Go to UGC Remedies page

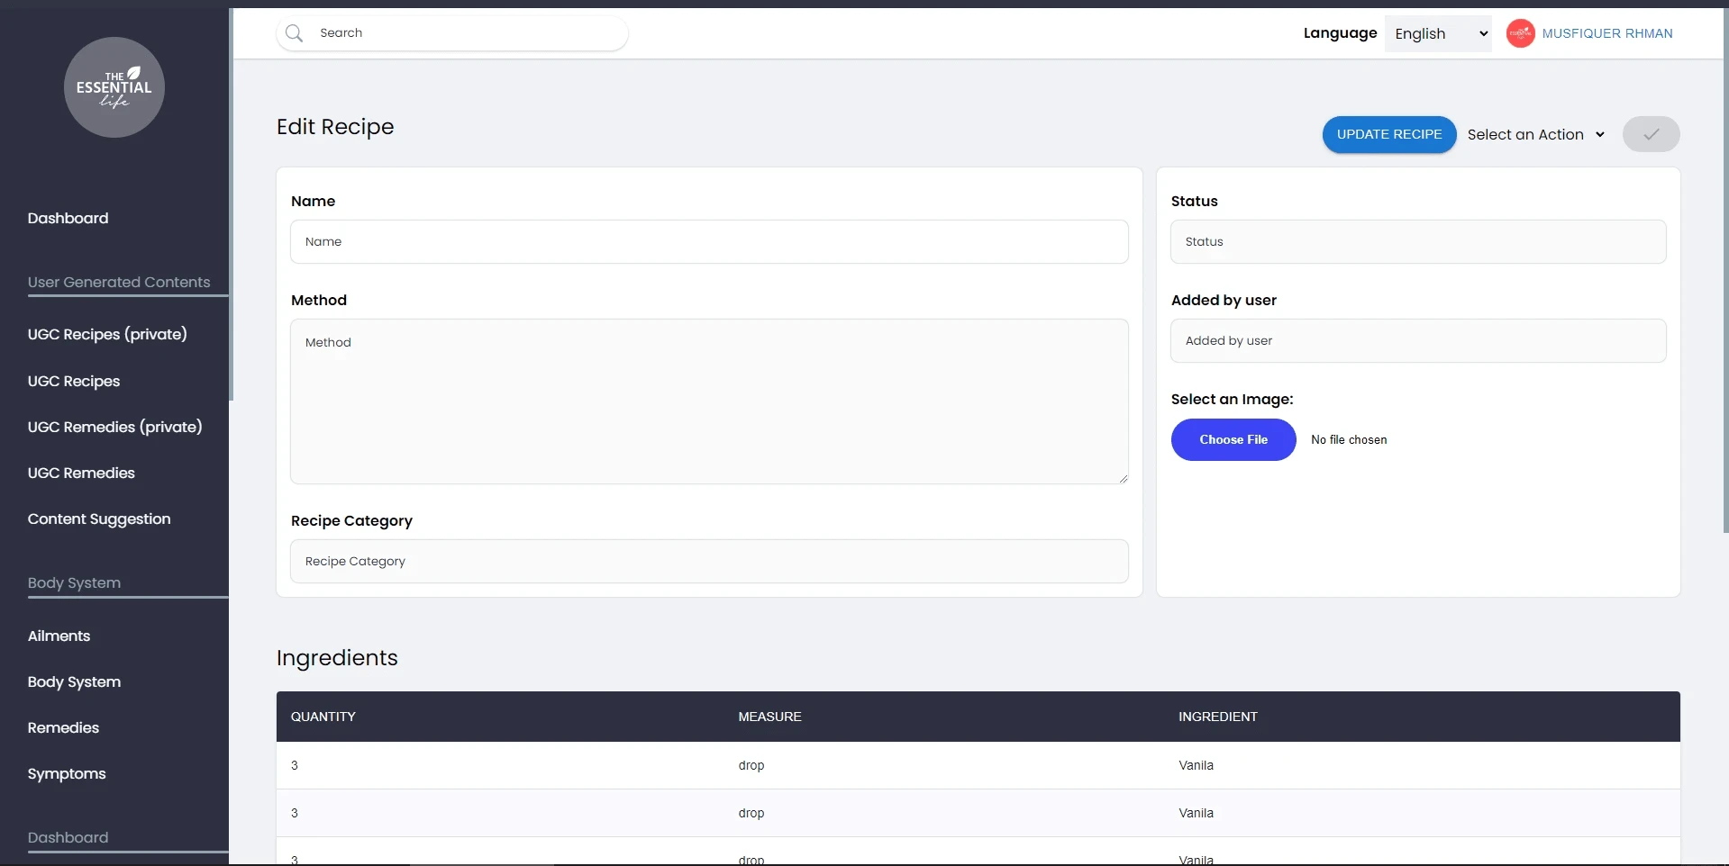tap(81, 473)
